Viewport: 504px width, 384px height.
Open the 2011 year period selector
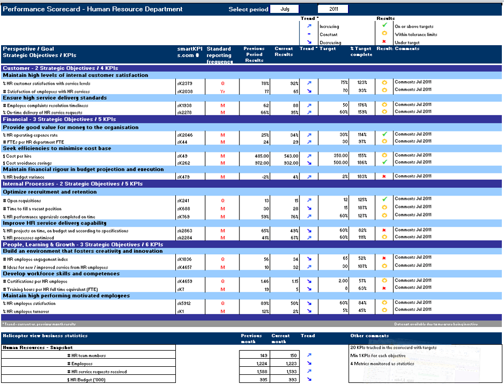tap(333, 9)
